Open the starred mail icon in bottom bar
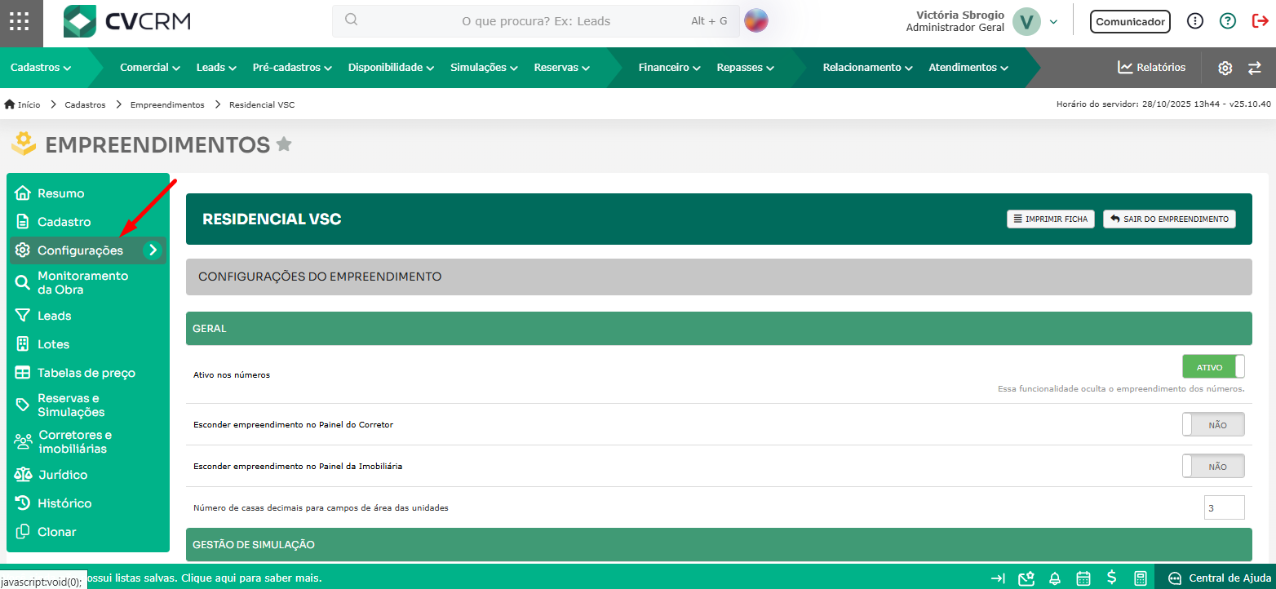 [1026, 578]
